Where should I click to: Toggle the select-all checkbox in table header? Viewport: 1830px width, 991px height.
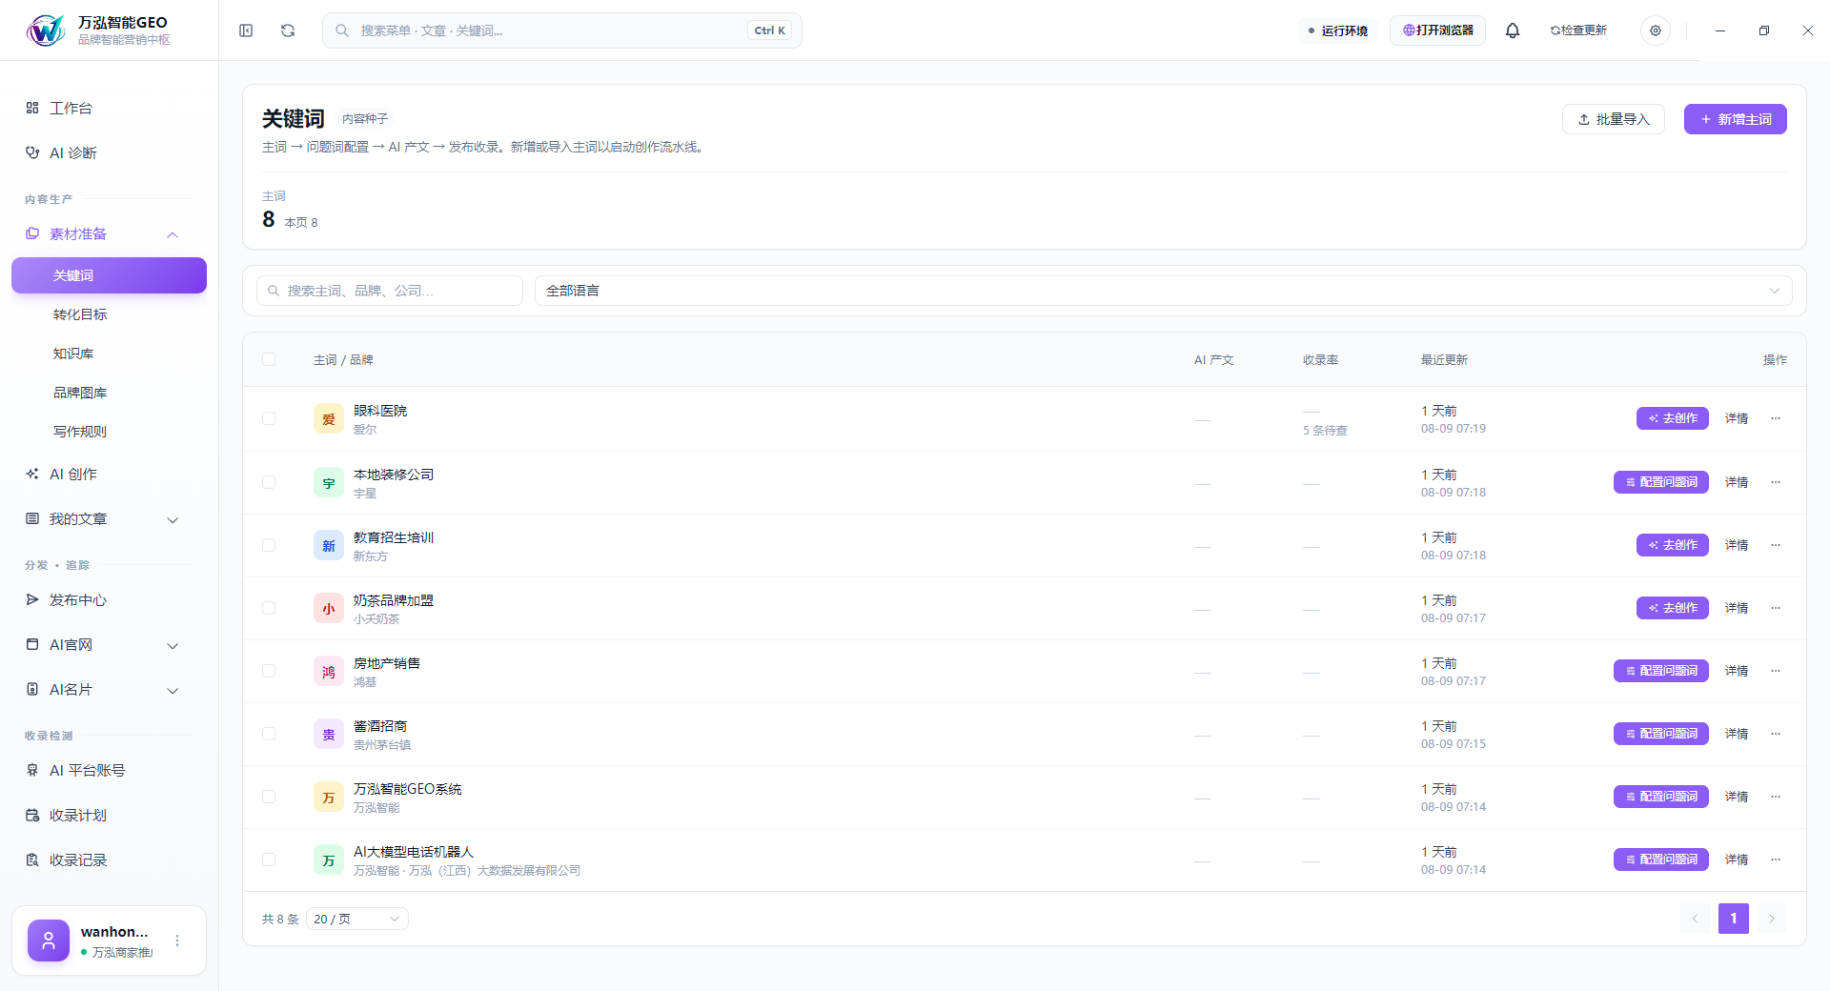[x=269, y=359]
